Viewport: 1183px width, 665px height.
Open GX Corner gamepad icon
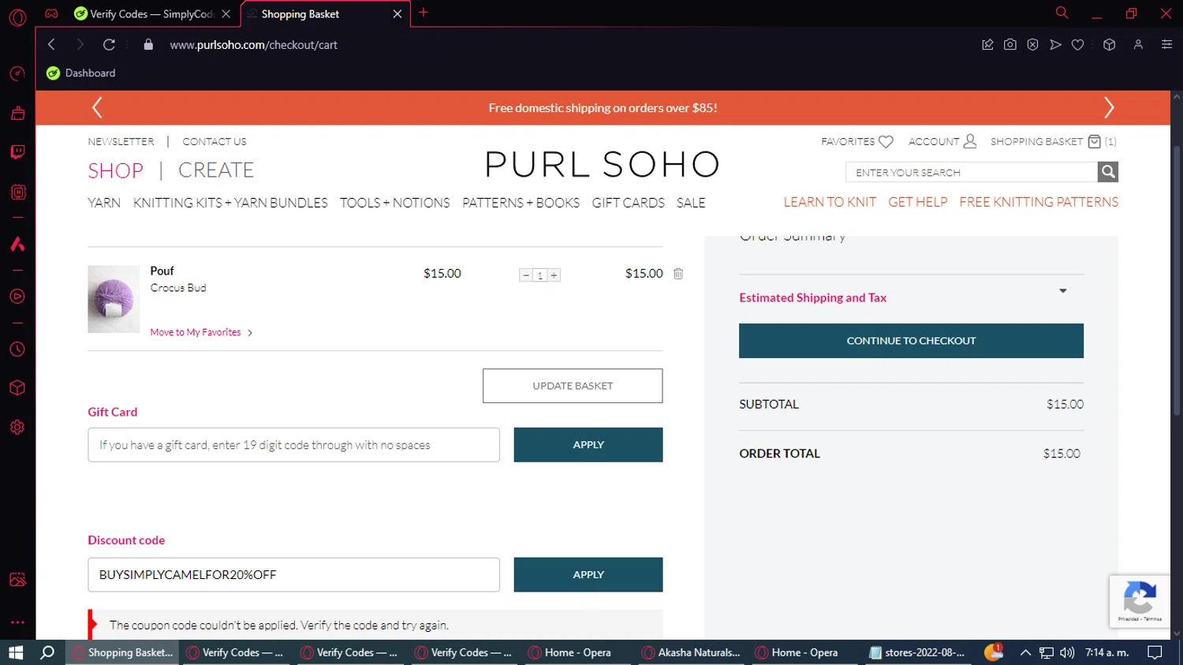point(51,13)
